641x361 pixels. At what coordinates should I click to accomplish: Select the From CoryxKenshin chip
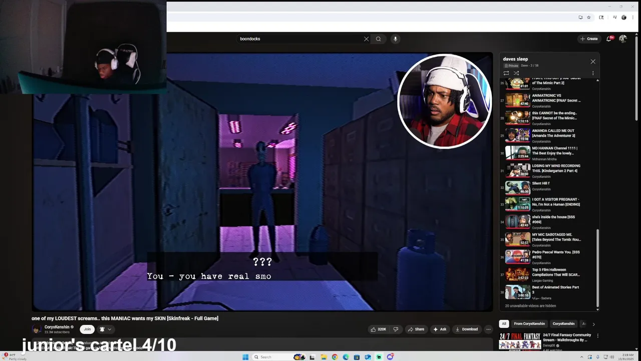click(x=529, y=324)
